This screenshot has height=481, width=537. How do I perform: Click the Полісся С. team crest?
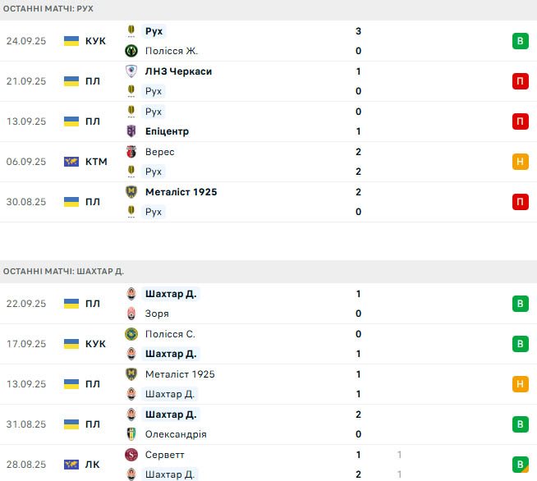131,334
